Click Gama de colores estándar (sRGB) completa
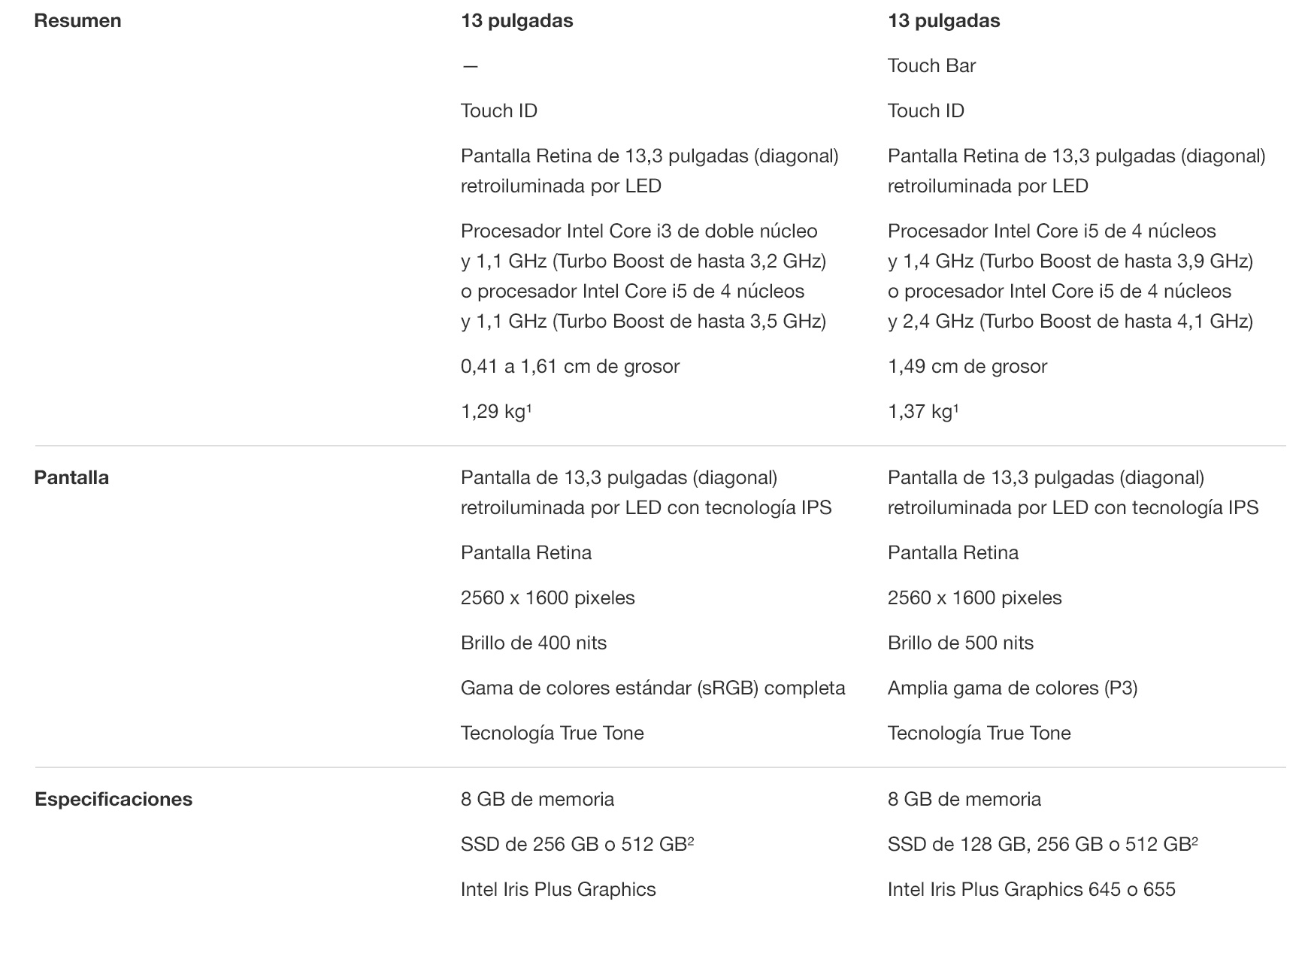The width and height of the screenshot is (1311, 953). [x=653, y=688]
